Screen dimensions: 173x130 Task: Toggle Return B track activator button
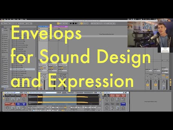point(156,85)
